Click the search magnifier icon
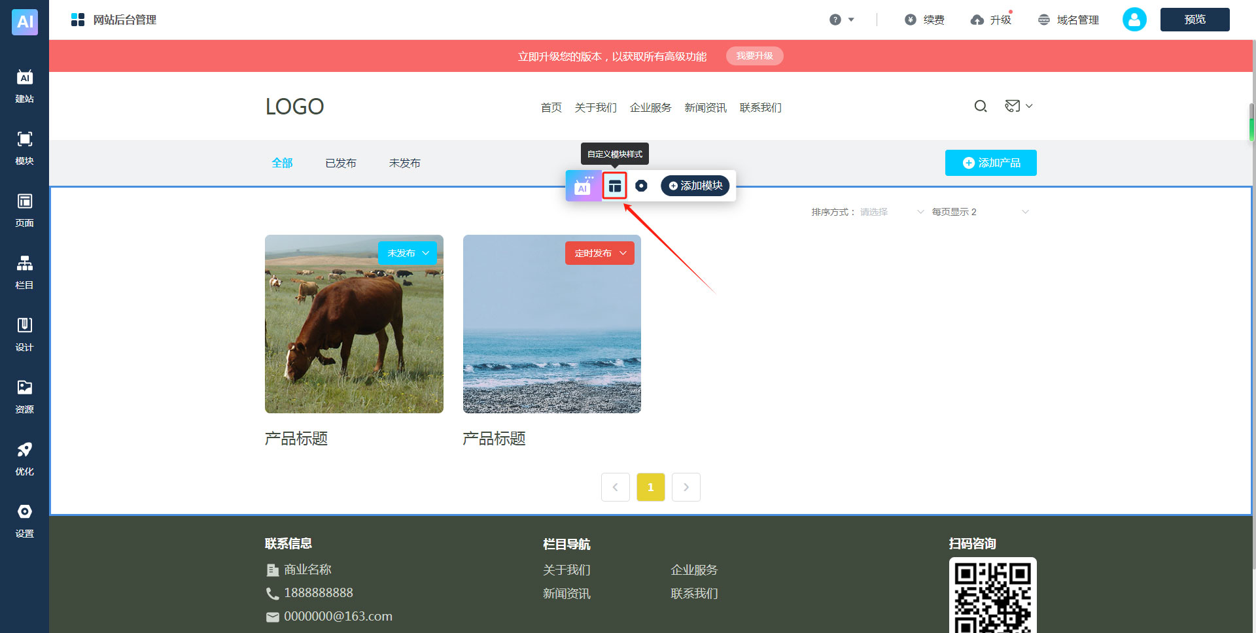 pos(980,106)
